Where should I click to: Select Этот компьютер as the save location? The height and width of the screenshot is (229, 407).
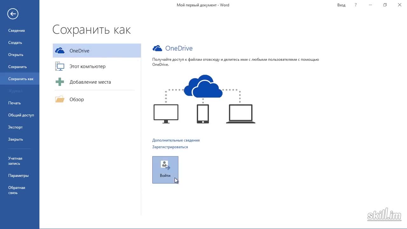tap(97, 66)
